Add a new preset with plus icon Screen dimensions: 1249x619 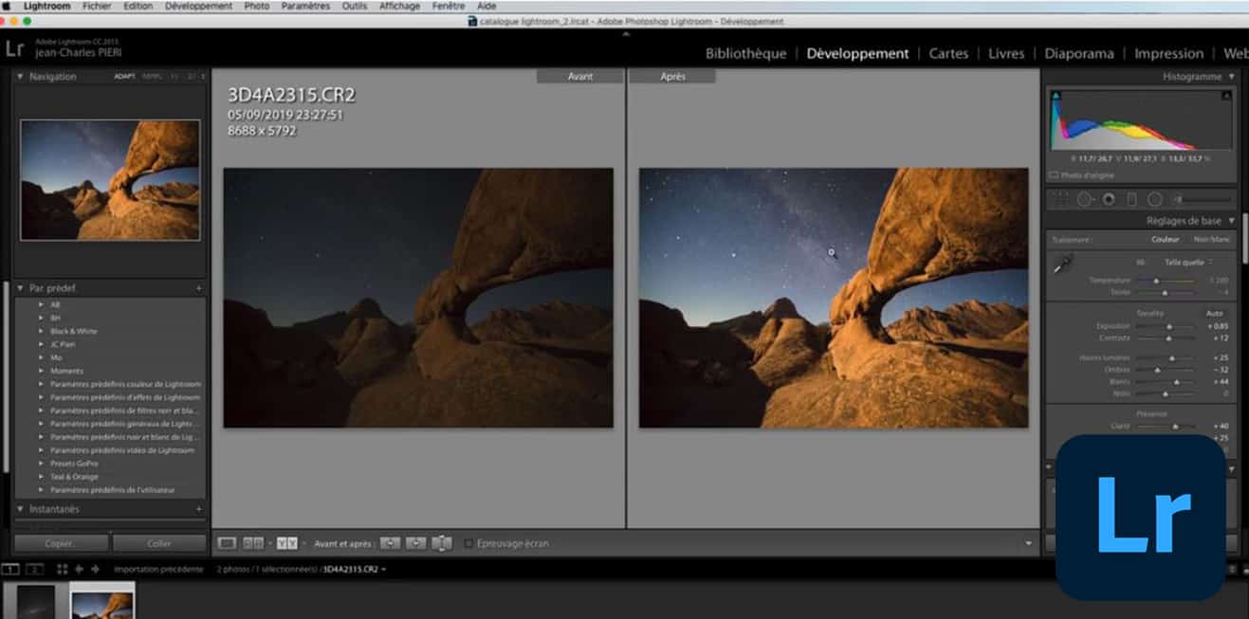click(198, 288)
